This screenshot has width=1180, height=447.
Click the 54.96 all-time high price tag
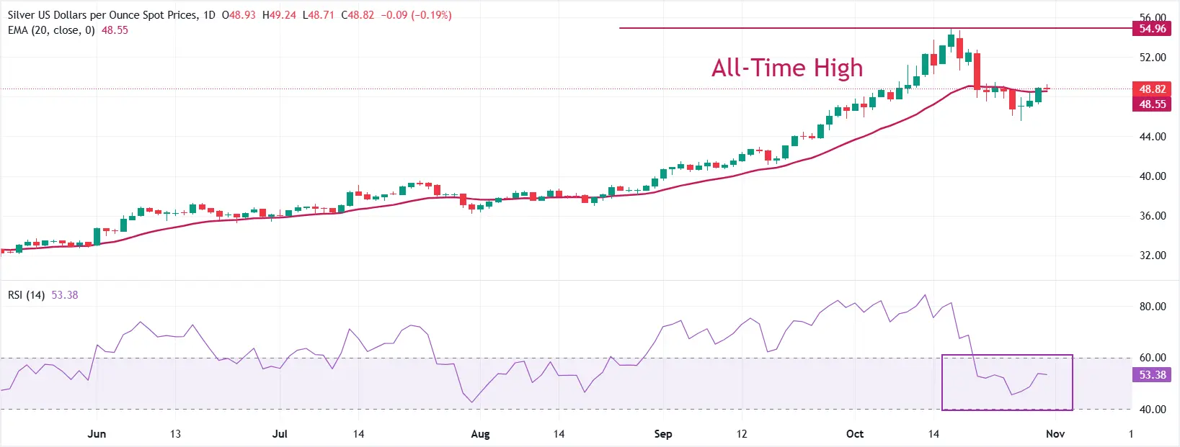coord(1152,29)
